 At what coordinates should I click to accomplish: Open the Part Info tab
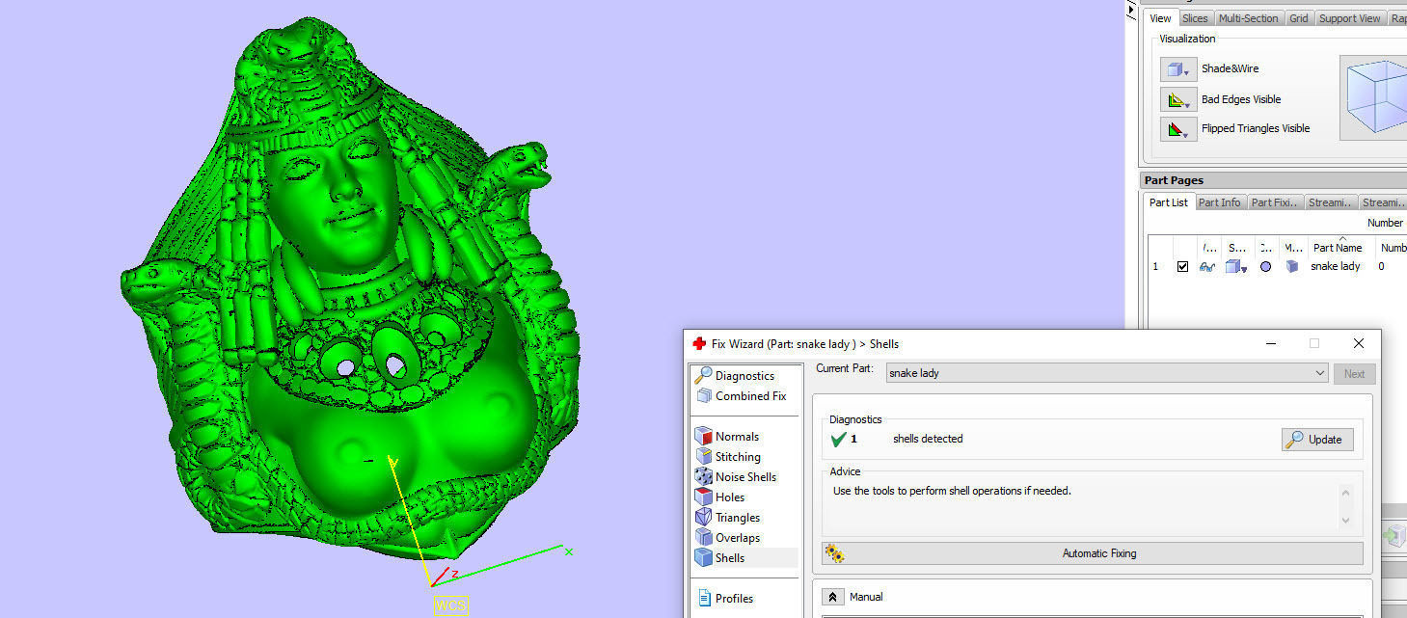coord(1219,202)
